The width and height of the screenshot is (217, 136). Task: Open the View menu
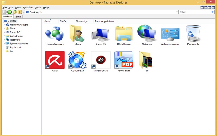[x=18, y=8]
